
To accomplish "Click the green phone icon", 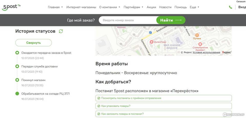I will [x=230, y=7].
